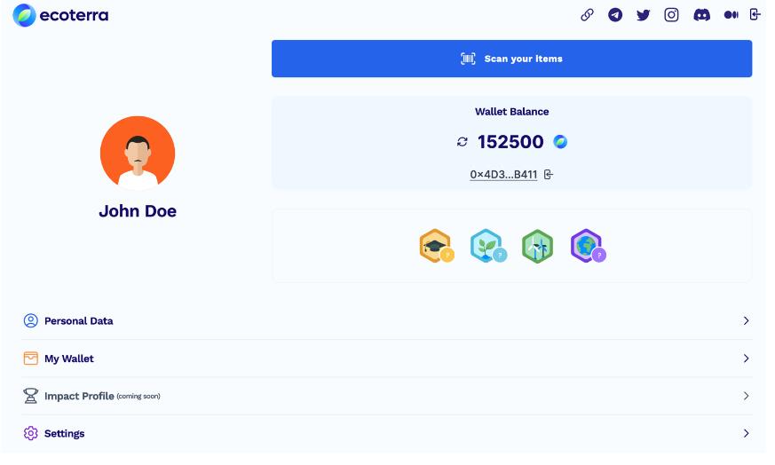Click the logout icon in header
Image resolution: width=775 pixels, height=465 pixels.
pos(755,14)
